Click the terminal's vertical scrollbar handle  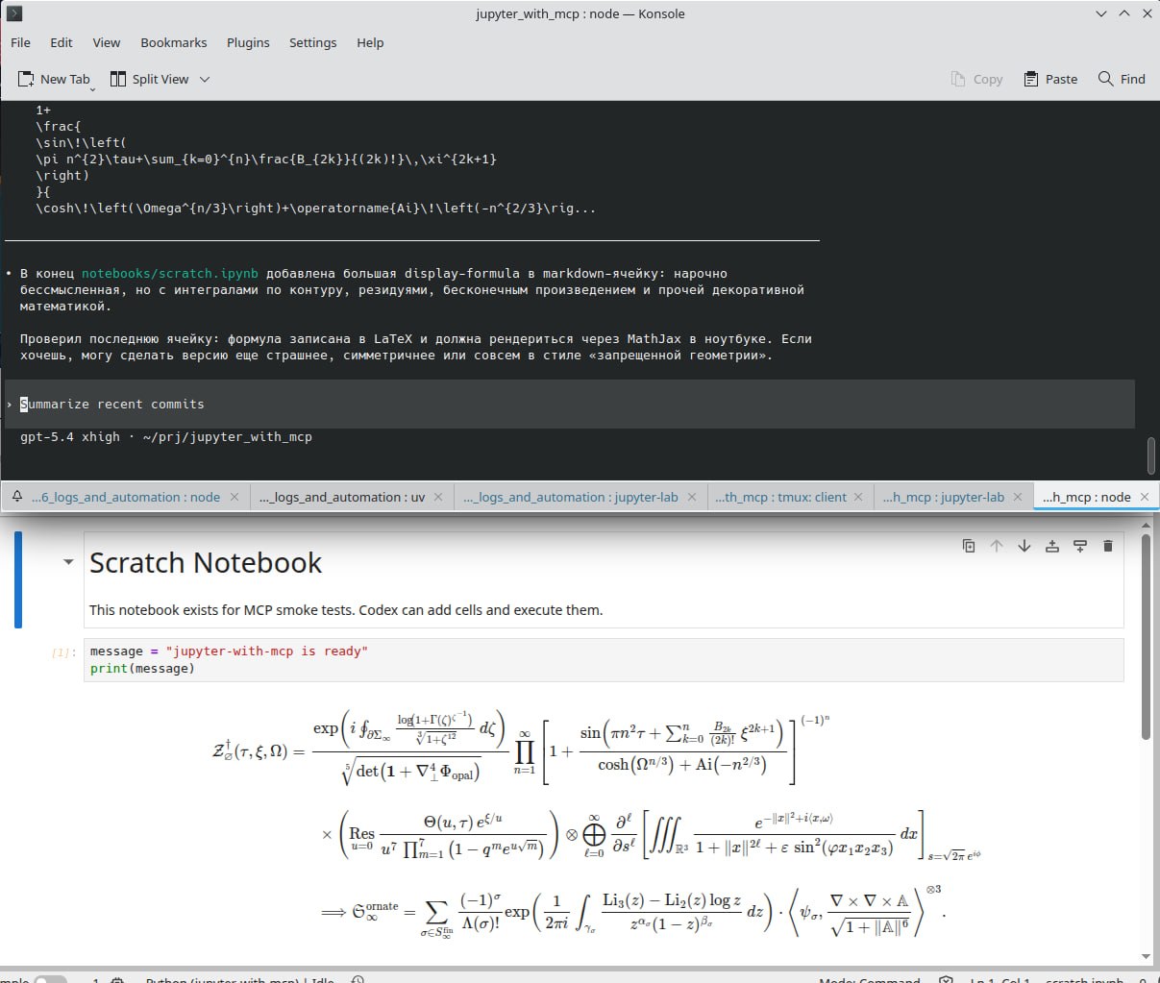tap(1151, 455)
